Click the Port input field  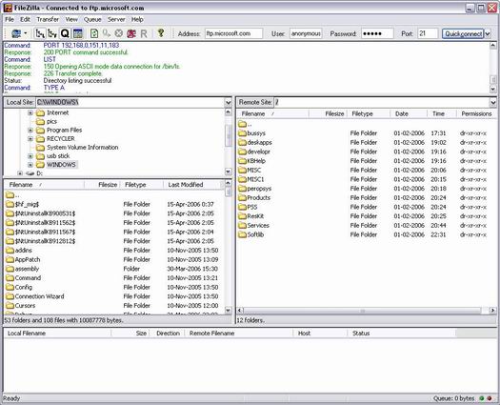(x=428, y=33)
